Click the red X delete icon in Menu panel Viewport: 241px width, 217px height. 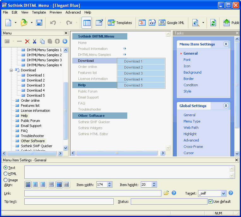(27, 41)
